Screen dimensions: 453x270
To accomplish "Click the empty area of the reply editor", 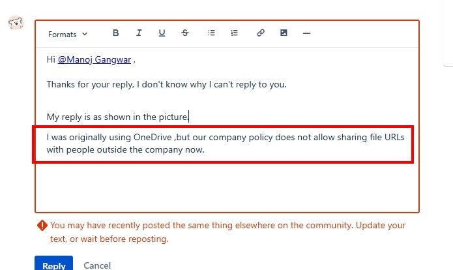I will [227, 187].
